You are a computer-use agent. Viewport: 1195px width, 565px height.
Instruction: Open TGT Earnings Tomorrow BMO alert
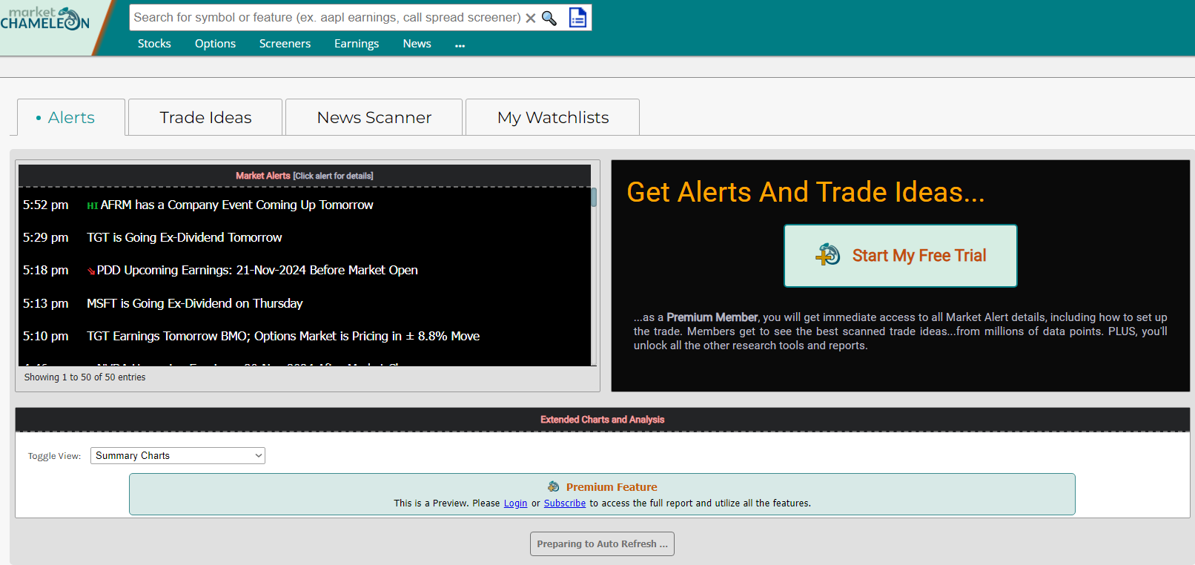283,336
